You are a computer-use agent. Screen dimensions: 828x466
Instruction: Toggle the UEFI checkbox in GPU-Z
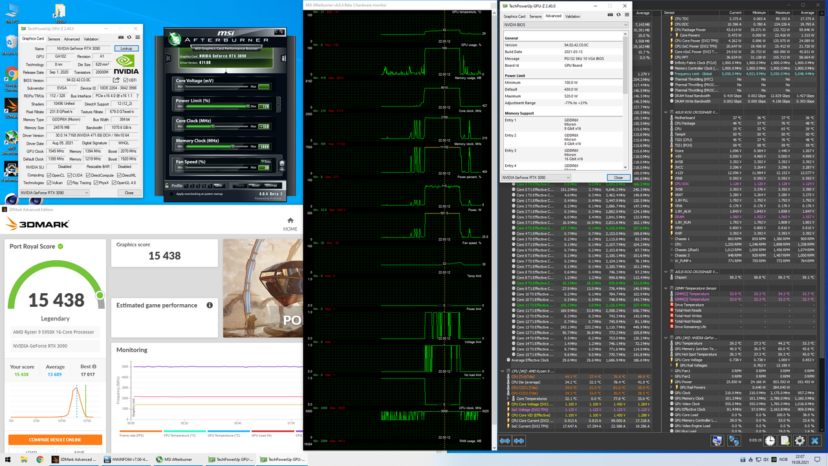point(126,80)
